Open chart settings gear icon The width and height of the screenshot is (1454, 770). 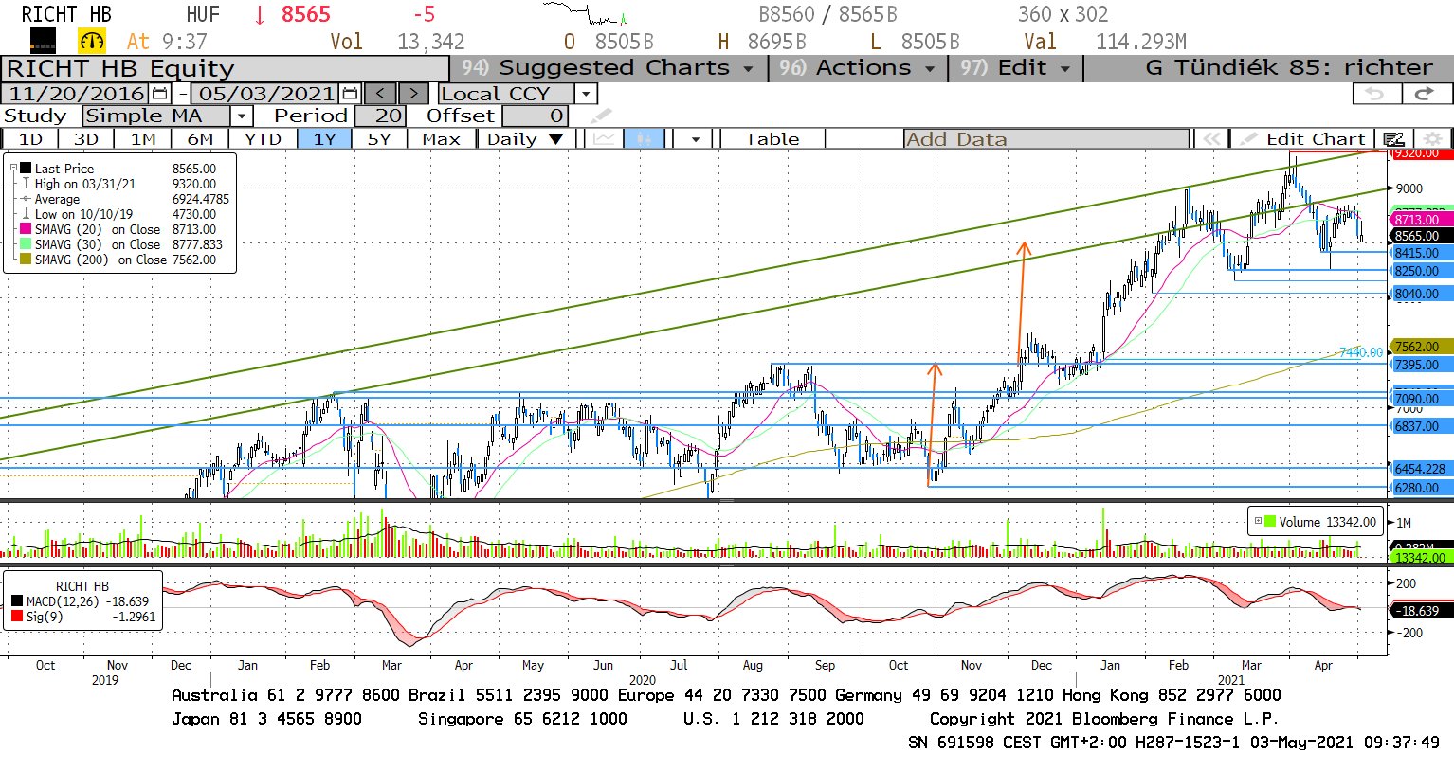point(1433,139)
